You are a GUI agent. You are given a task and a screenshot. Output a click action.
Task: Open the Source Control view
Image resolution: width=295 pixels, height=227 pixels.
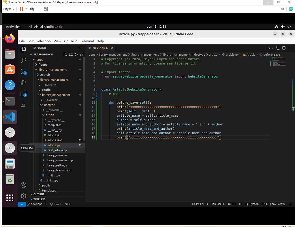pos(23,71)
